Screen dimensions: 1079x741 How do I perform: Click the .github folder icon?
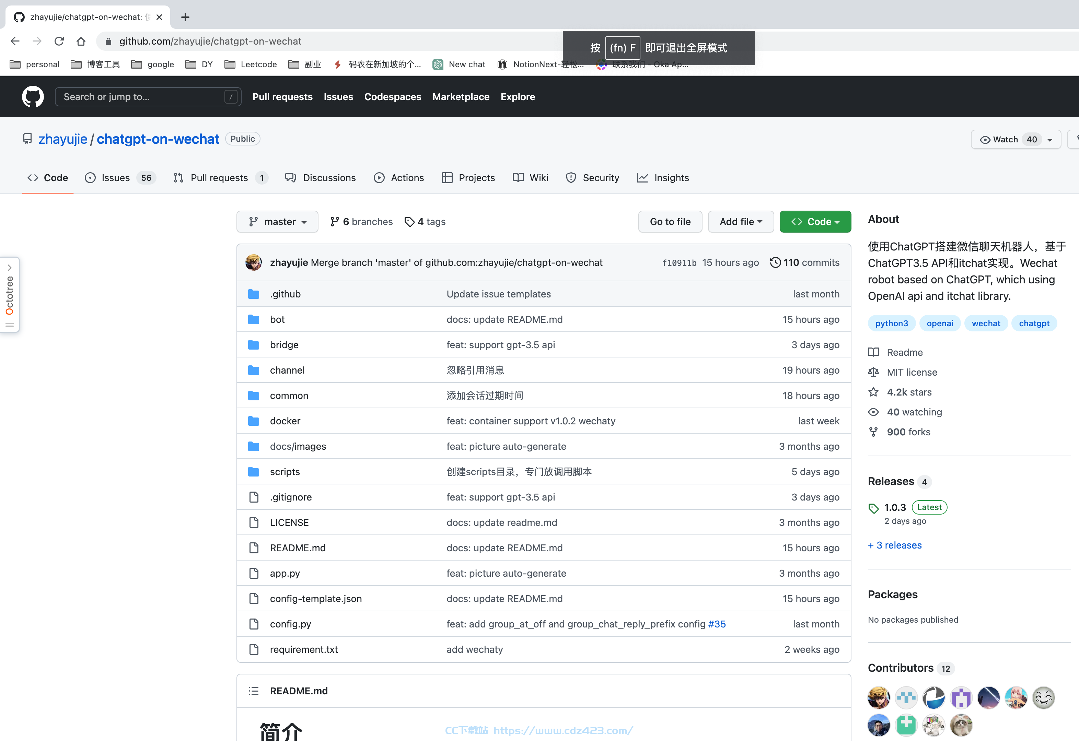point(254,294)
